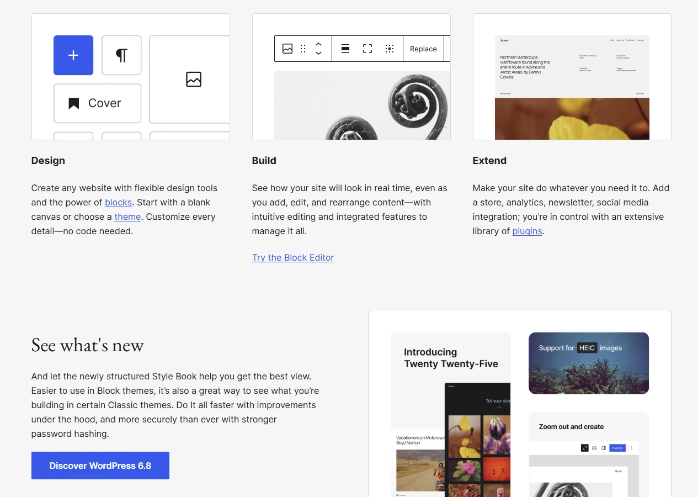Click the Tell your story text
Viewport: 698px width, 497px height.
(498, 401)
